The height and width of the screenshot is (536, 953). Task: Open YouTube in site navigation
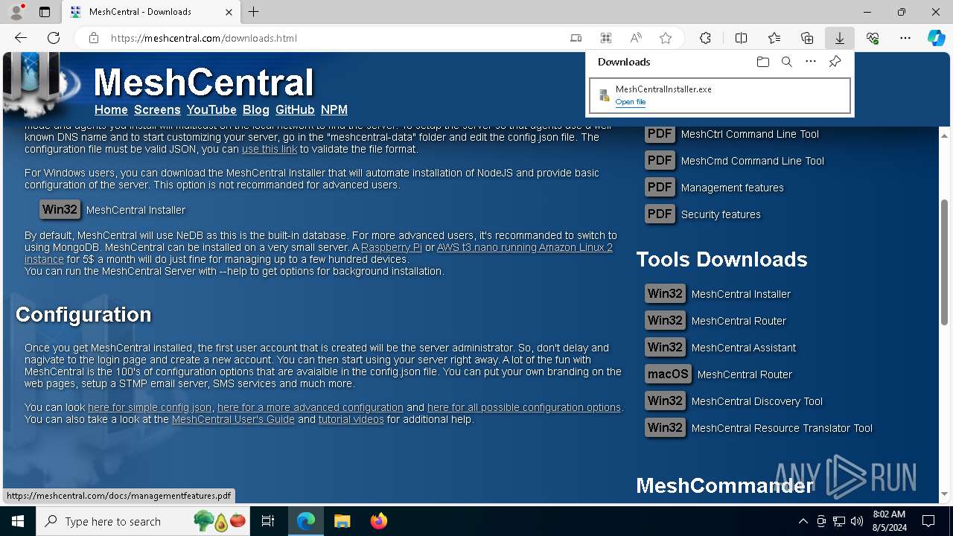pos(211,109)
